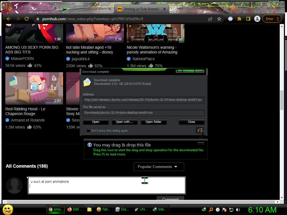
Task: Open the Inte... taskbar button
Action: point(160,209)
